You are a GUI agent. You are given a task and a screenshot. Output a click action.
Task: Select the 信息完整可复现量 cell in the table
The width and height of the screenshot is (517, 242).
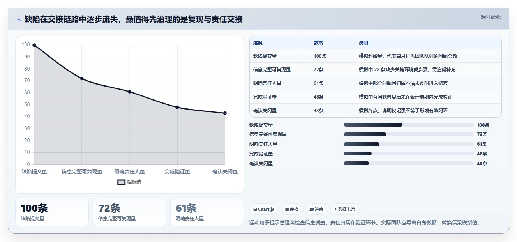click(272, 70)
